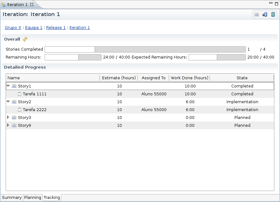
Task: Click the Story1 row icon
Action: (14, 86)
